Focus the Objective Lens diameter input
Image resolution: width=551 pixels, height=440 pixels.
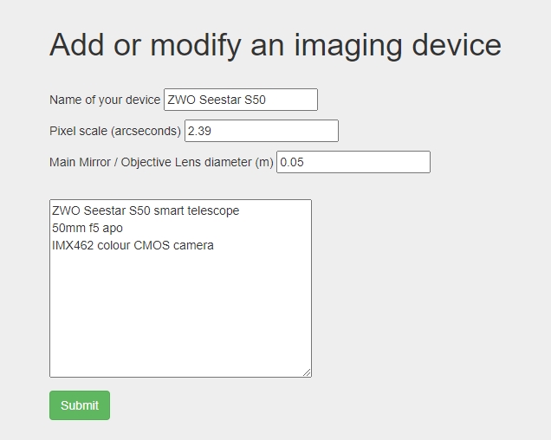(353, 162)
